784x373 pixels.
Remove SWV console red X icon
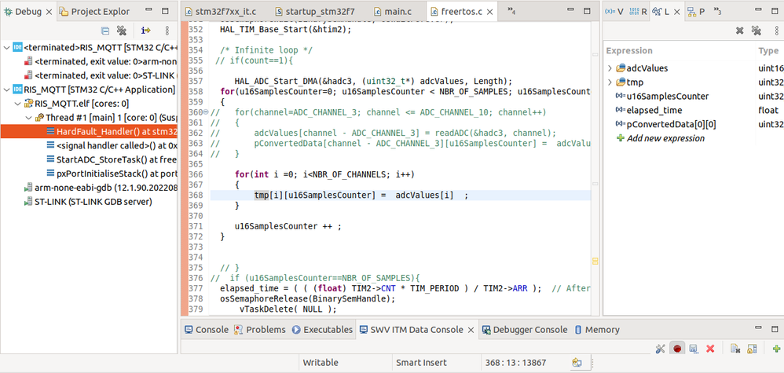[710, 349]
